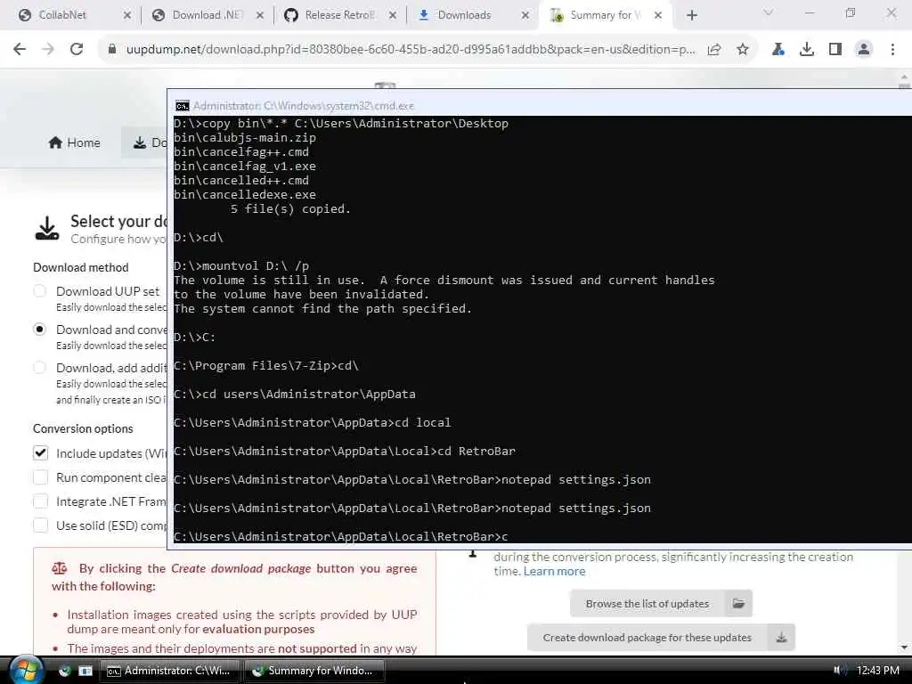This screenshot has width=912, height=684.
Task: Open the Chrome profile avatar
Action: 864,50
